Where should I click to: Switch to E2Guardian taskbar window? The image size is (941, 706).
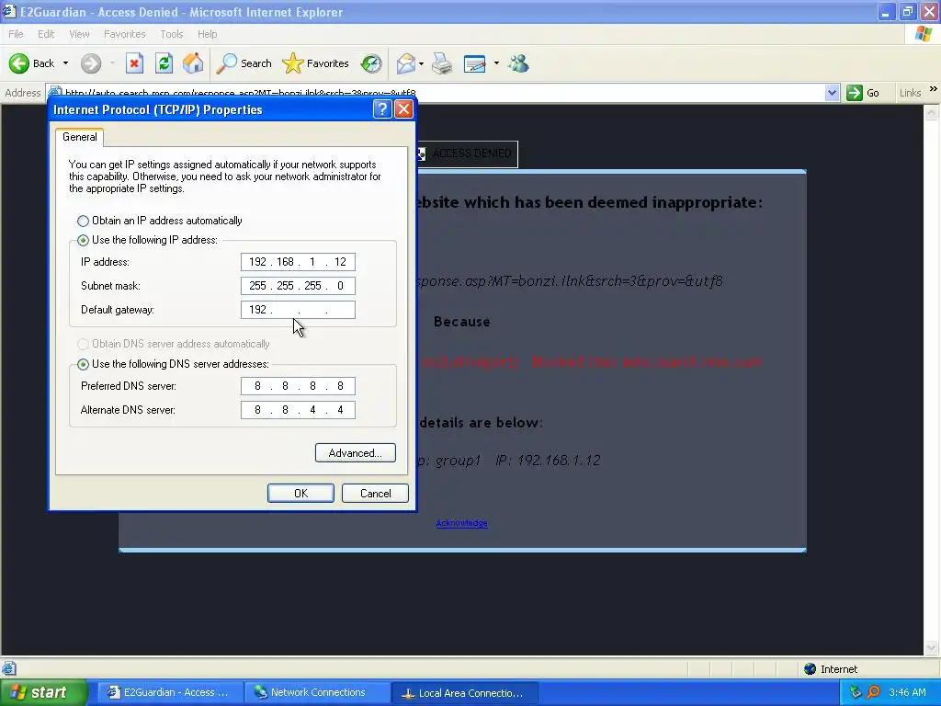170,692
